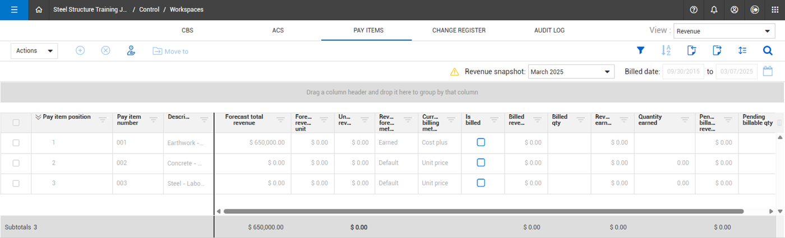Open the View Revenue dropdown

(724, 31)
